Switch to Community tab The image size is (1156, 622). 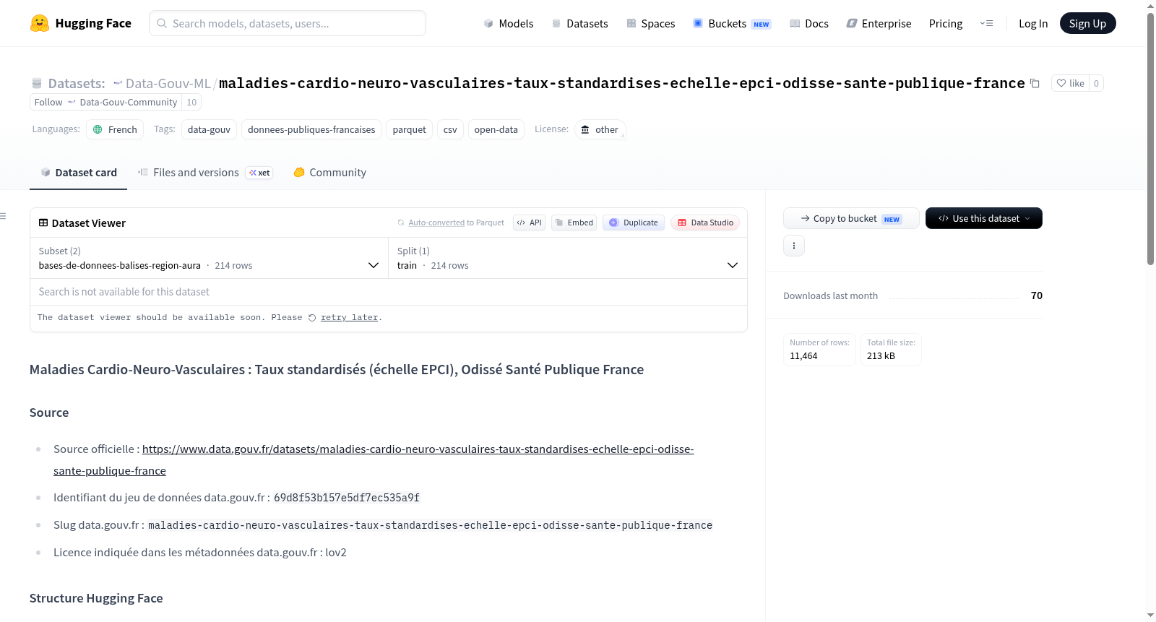click(330, 173)
